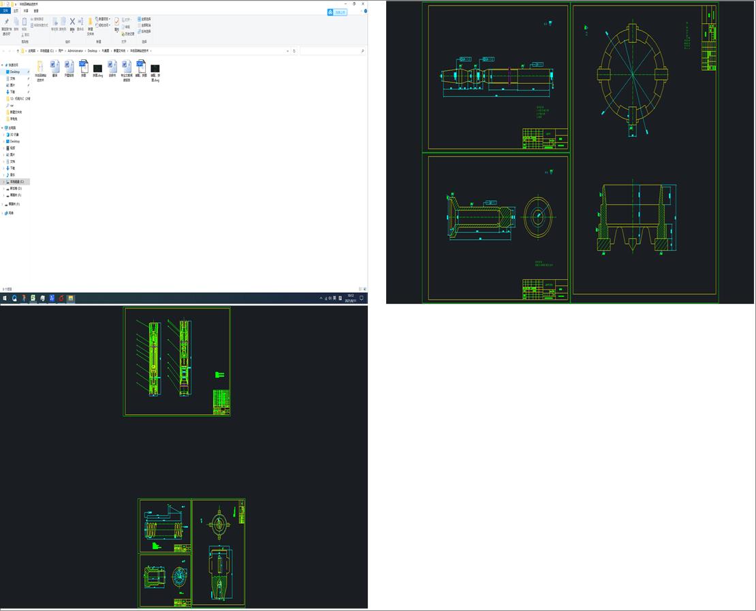The height and width of the screenshot is (611, 756).
Task: Click the Back navigation arrow
Action: click(x=4, y=50)
